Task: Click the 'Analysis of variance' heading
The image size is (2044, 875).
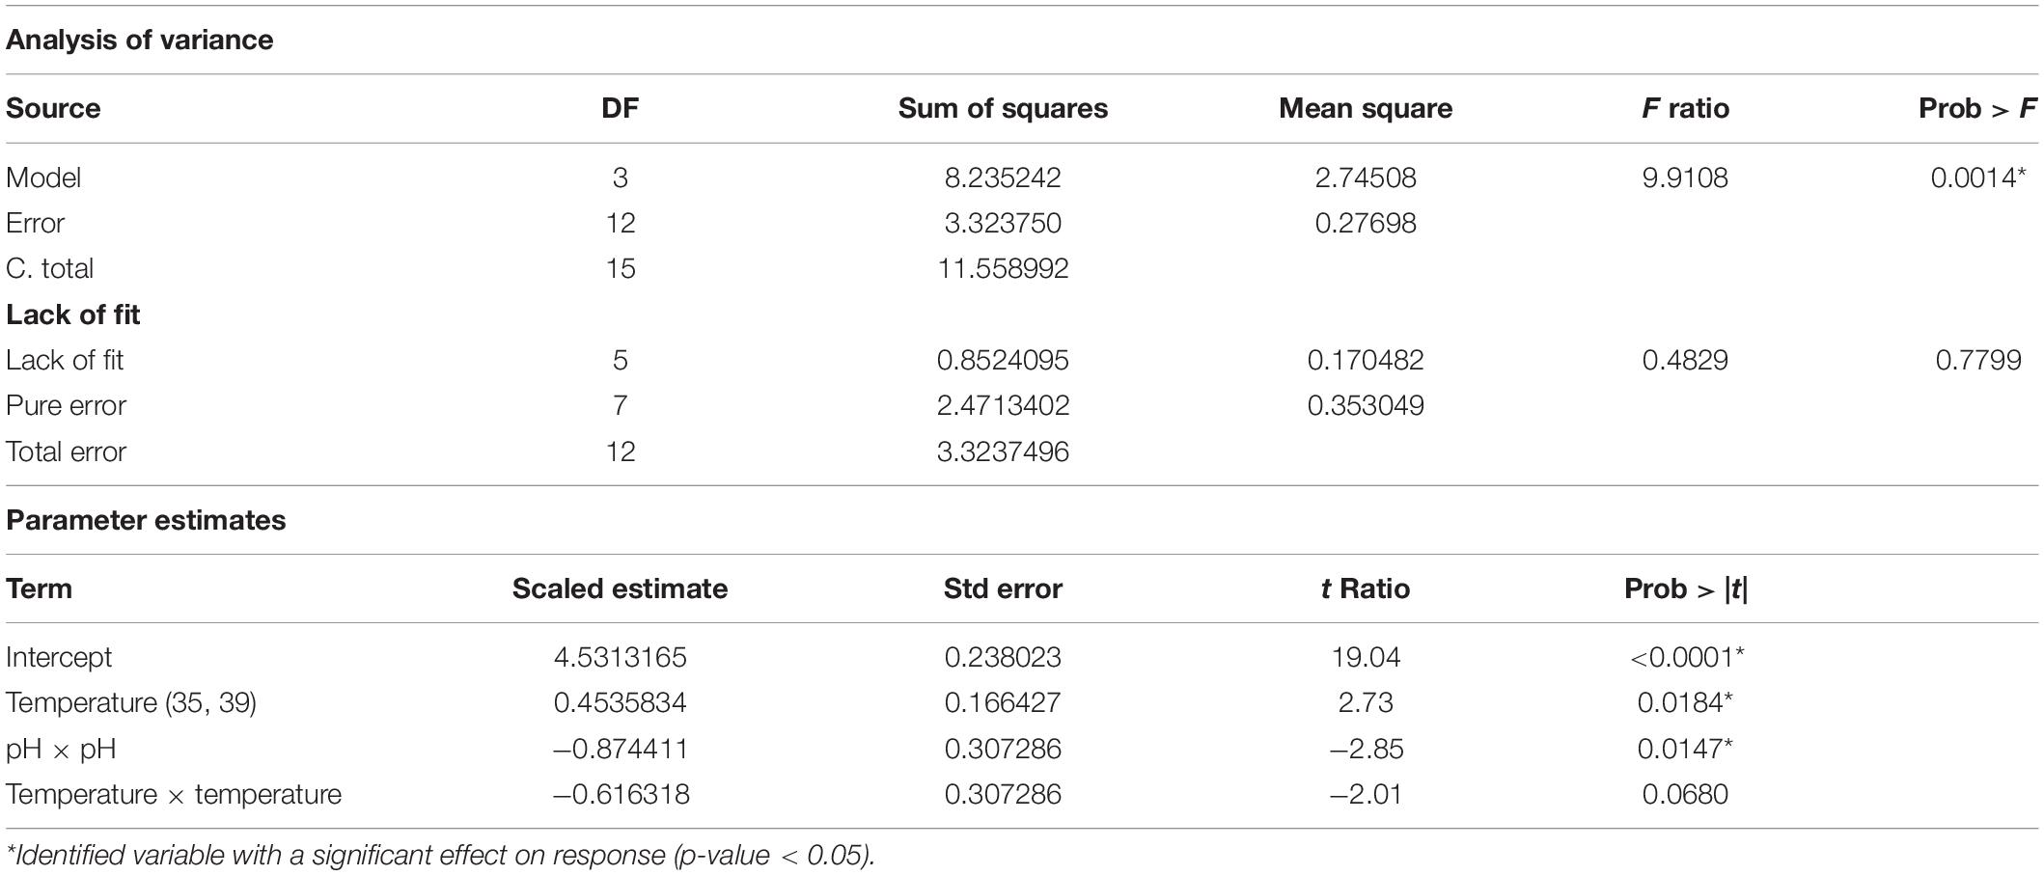Action: pos(139,40)
